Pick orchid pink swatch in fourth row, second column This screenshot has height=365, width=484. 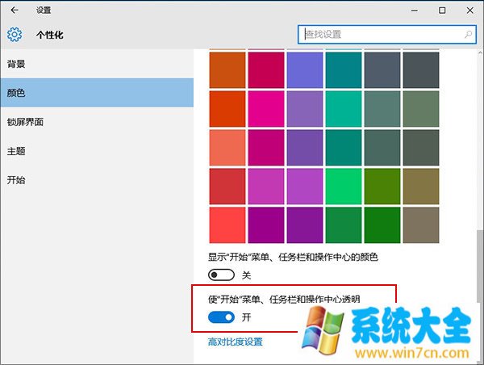(x=266, y=187)
